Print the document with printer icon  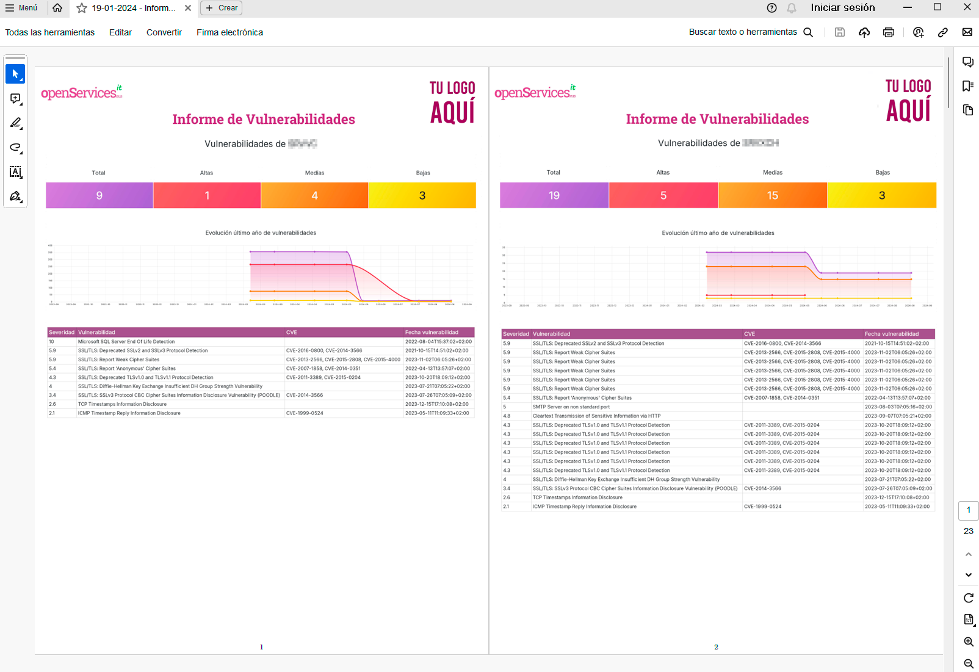(889, 32)
